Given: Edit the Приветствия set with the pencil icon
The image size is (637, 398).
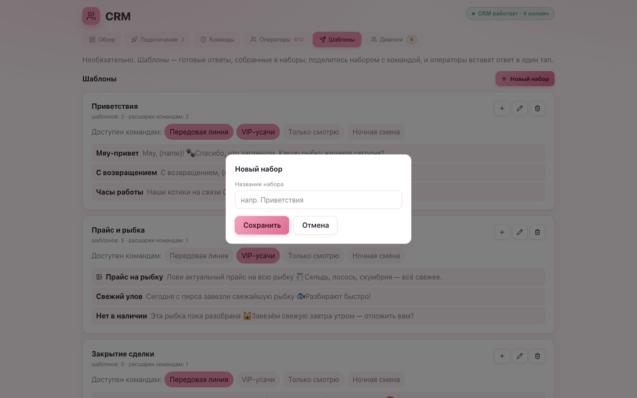Looking at the screenshot, I should pyautogui.click(x=520, y=108).
